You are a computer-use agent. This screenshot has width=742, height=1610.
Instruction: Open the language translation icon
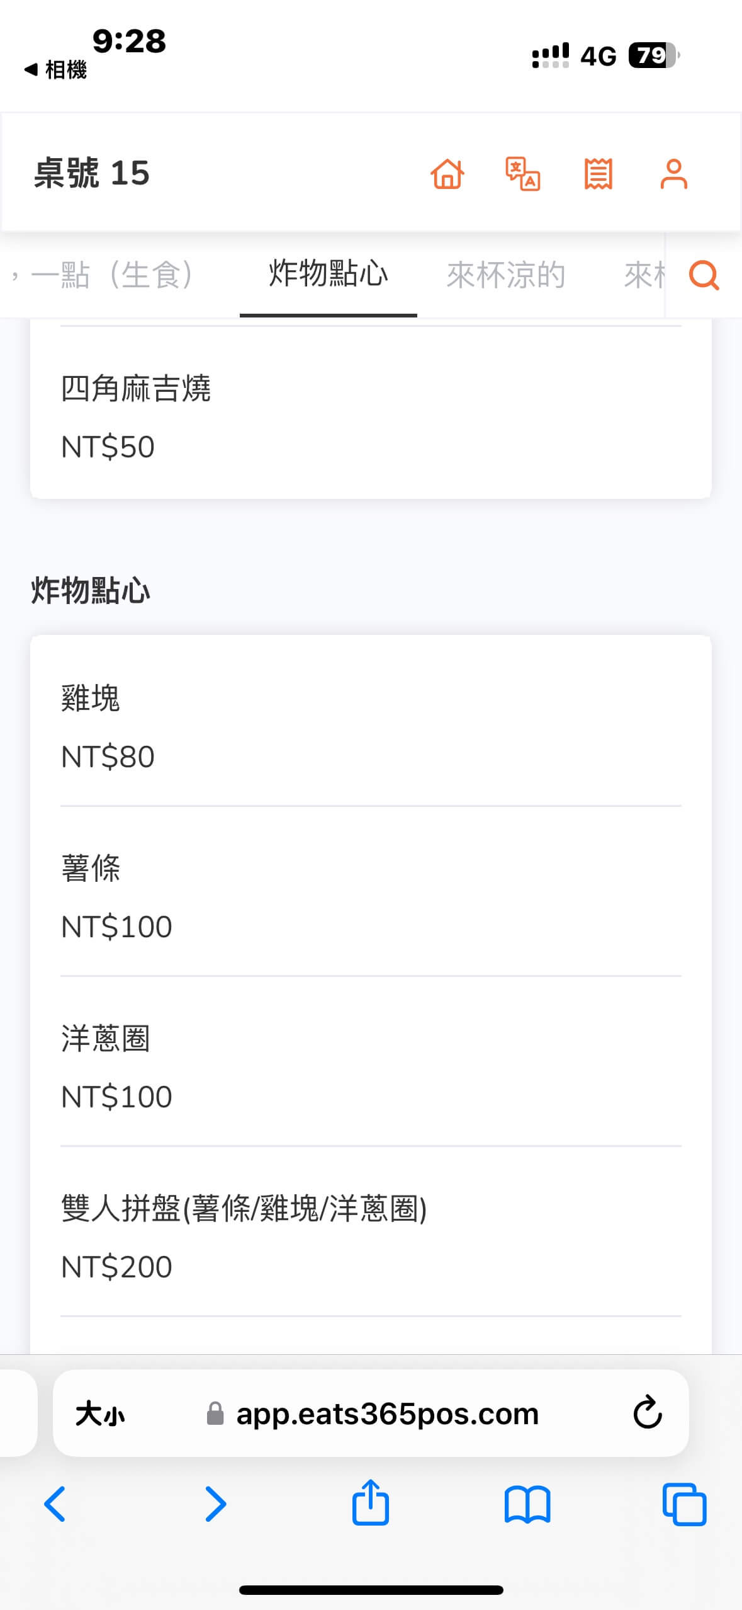pyautogui.click(x=522, y=174)
